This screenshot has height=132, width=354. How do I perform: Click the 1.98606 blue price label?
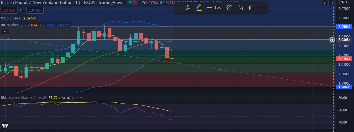(344, 87)
